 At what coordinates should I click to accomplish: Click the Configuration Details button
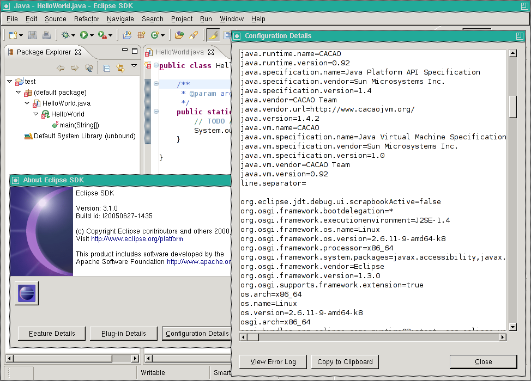click(196, 333)
